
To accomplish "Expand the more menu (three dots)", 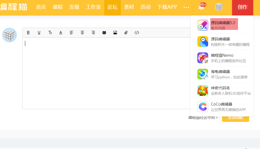I will pos(186,7).
